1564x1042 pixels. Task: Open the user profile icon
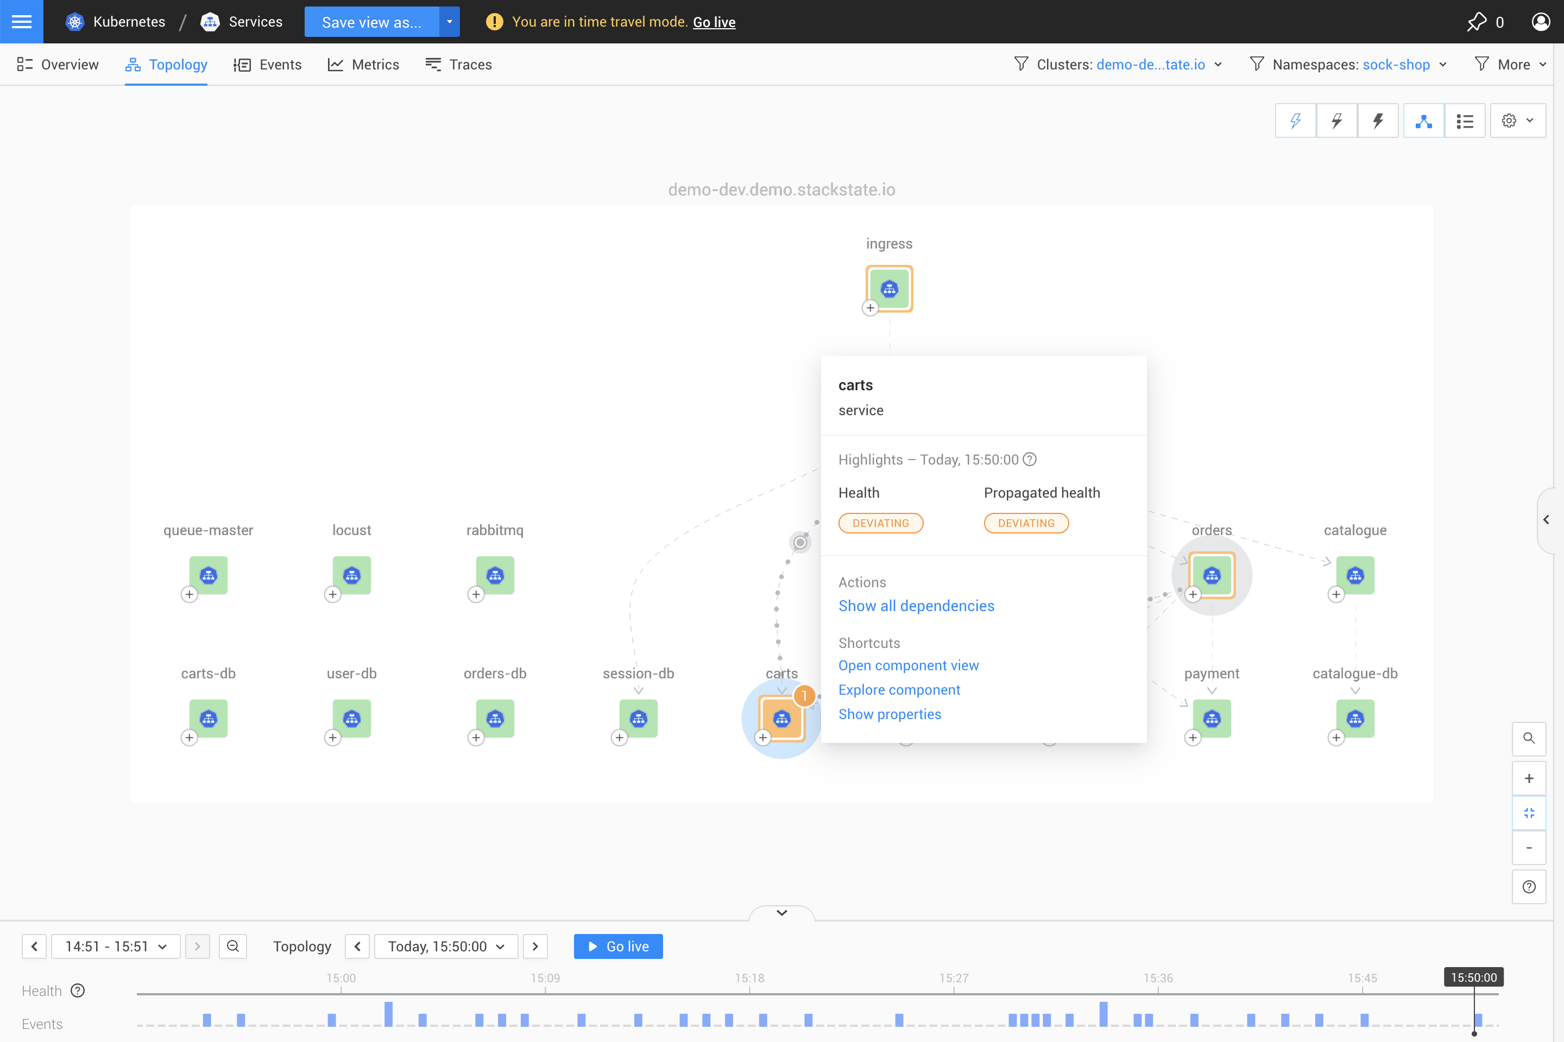point(1540,21)
